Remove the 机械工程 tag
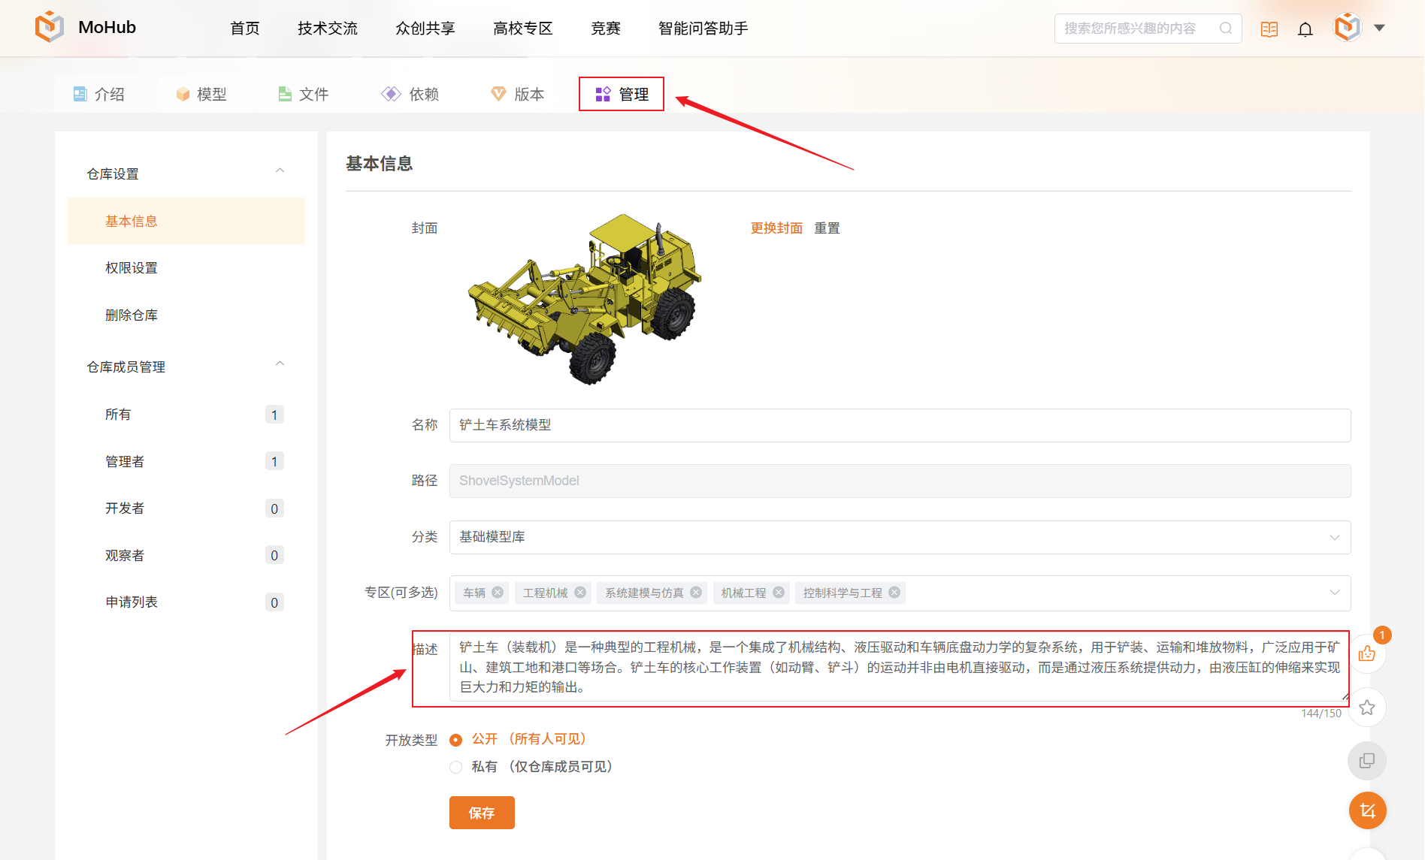 [x=779, y=593]
